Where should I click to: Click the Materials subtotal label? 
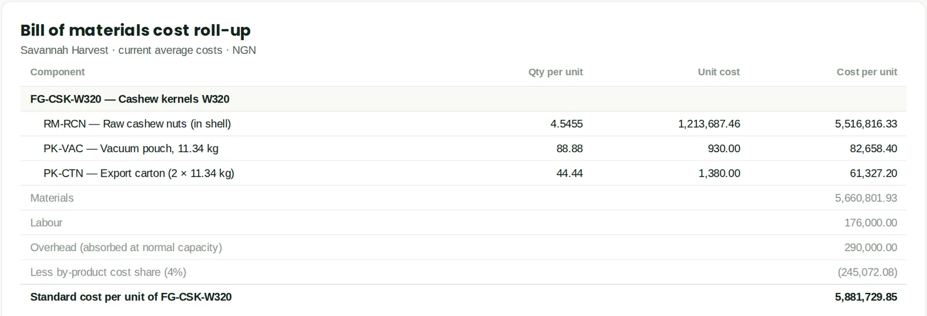click(x=52, y=198)
